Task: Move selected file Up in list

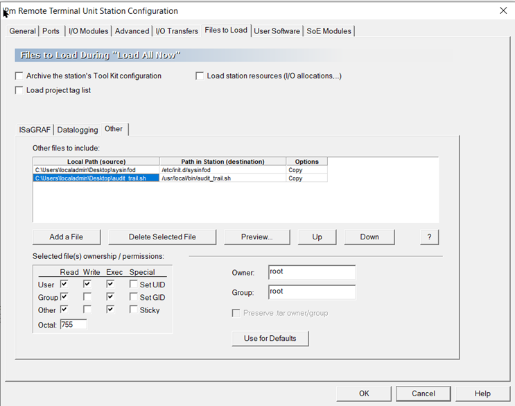Action: [317, 237]
